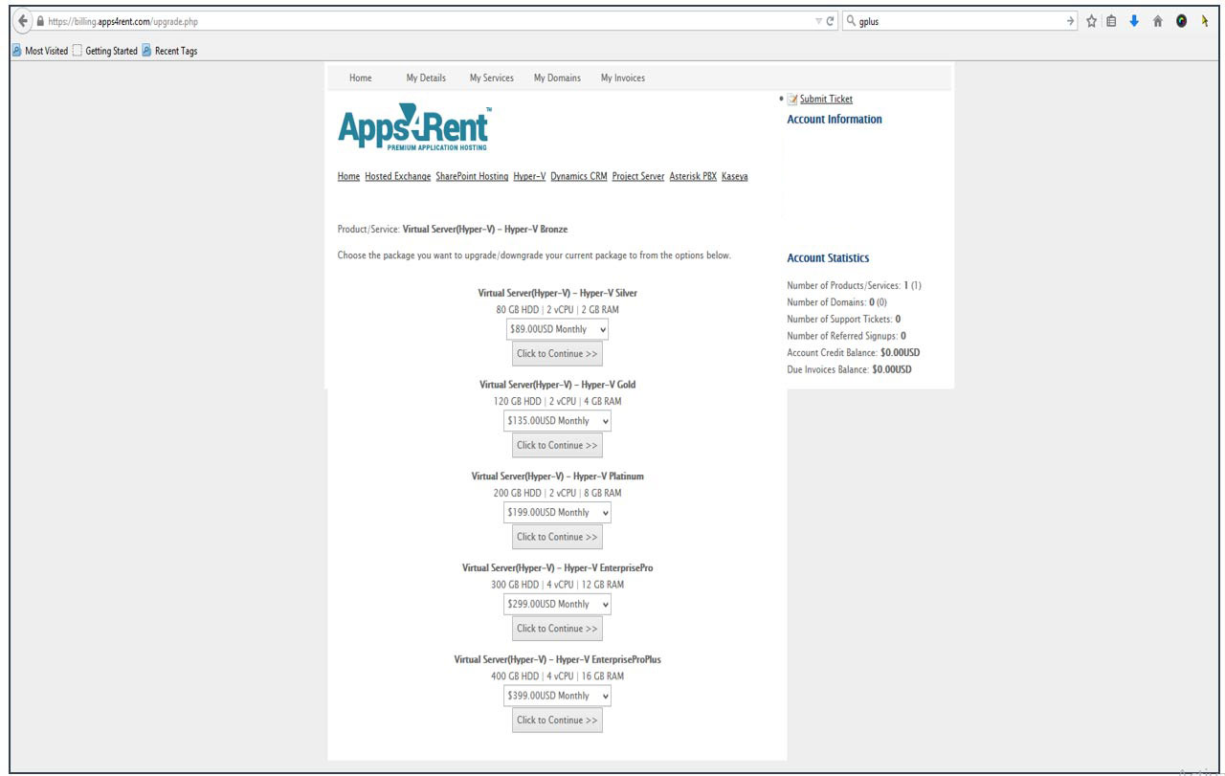Click the Account Credit Balance line

coord(853,353)
